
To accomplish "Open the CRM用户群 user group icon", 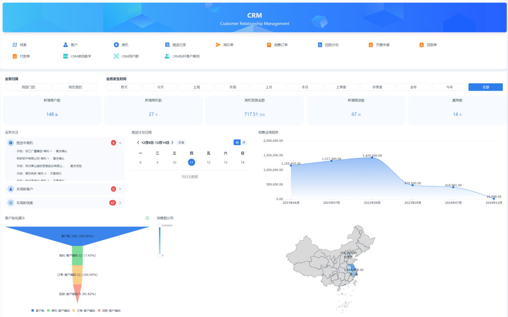I will click(x=116, y=56).
